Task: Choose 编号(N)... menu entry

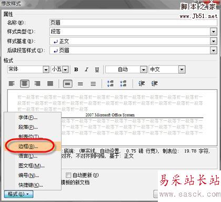Action: click(x=33, y=175)
